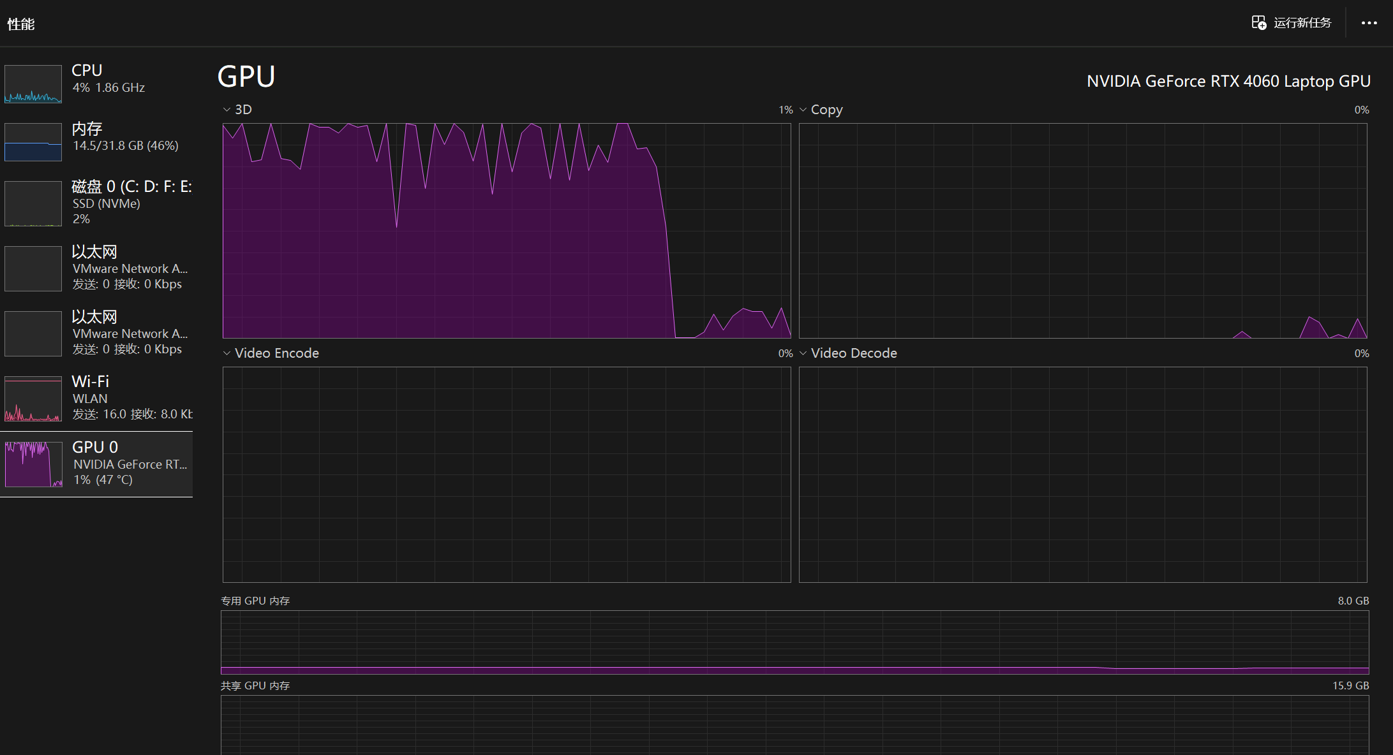Click the 运行新任务 button label
This screenshot has width=1393, height=755.
click(1302, 23)
